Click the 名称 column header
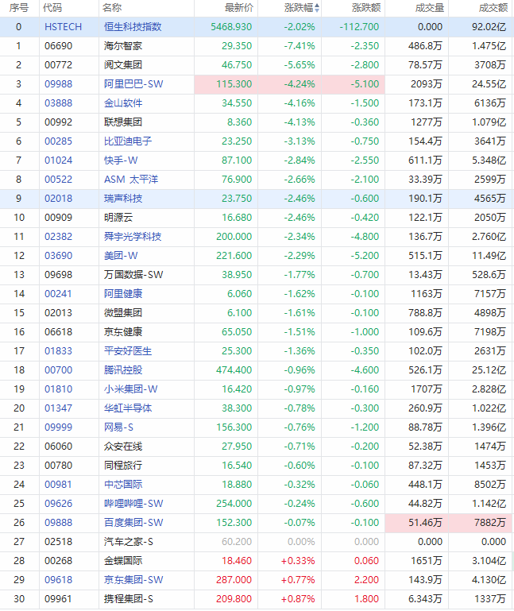This screenshot has width=514, height=611. click(112, 8)
